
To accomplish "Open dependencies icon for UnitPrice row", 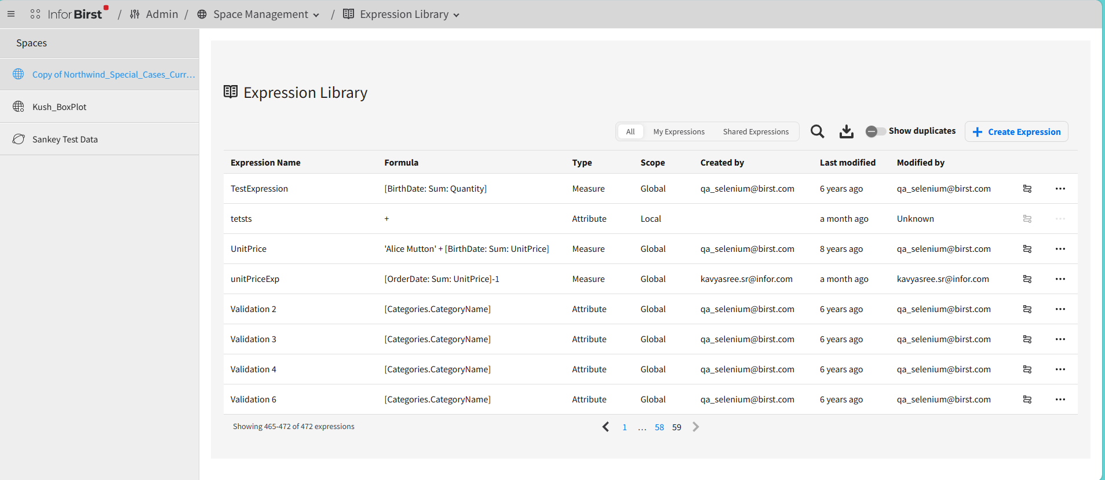I will click(x=1027, y=249).
